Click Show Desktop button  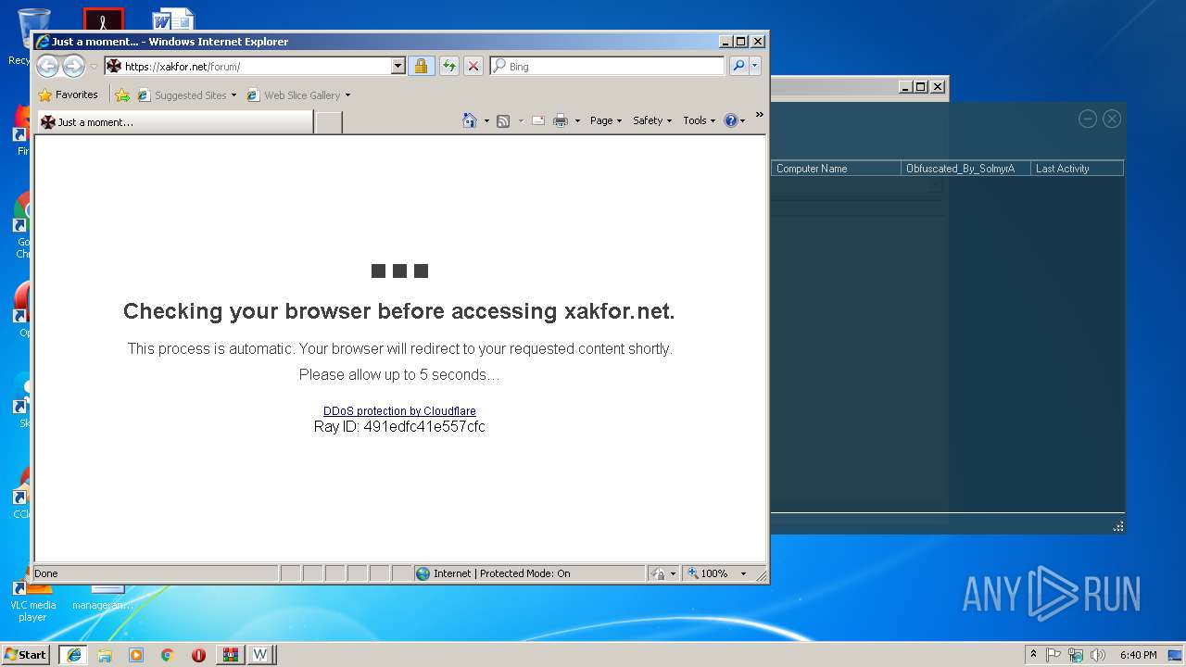pos(1177,654)
